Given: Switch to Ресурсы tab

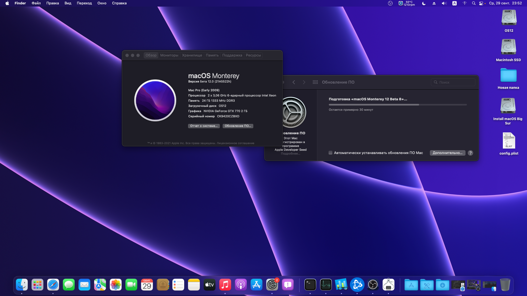Looking at the screenshot, I should 253,55.
